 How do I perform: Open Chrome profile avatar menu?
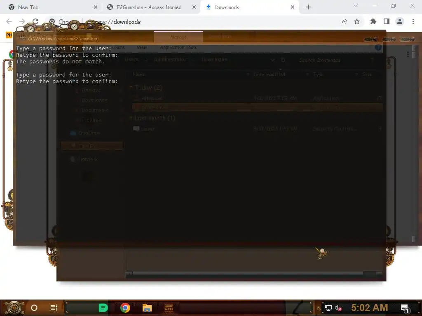(400, 21)
